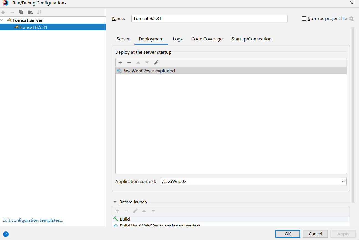359x240 pixels.
Task: Select the Tomcat Server group row
Action: [x=53, y=20]
